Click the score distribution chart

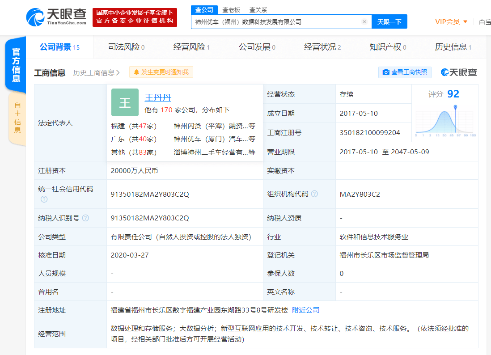coord(445,121)
